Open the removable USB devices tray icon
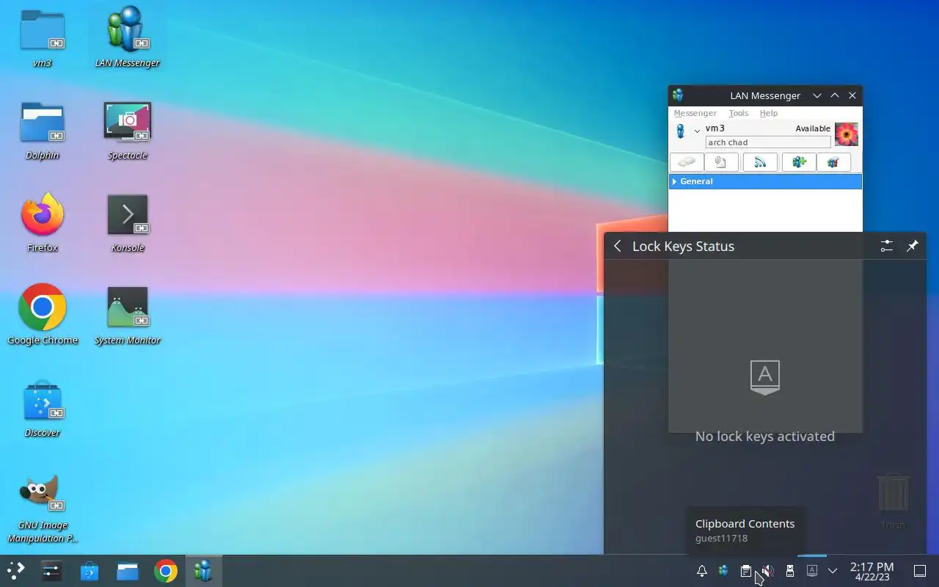Viewport: 939px width, 587px height. pos(789,571)
